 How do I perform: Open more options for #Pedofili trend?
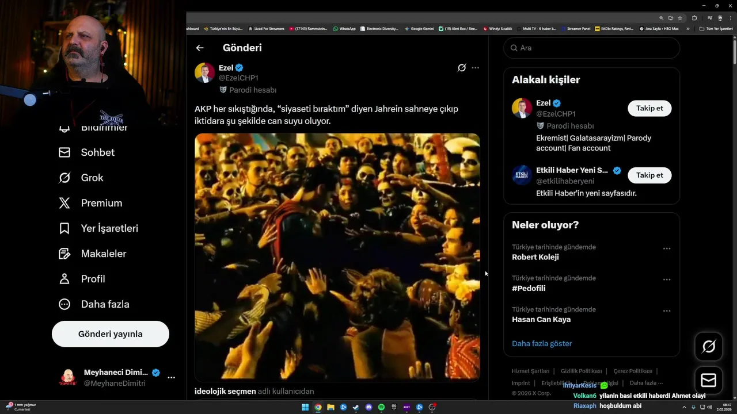667,279
